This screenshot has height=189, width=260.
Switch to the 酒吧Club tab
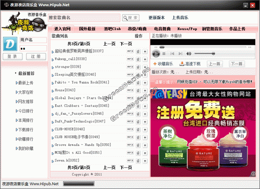click(x=112, y=29)
